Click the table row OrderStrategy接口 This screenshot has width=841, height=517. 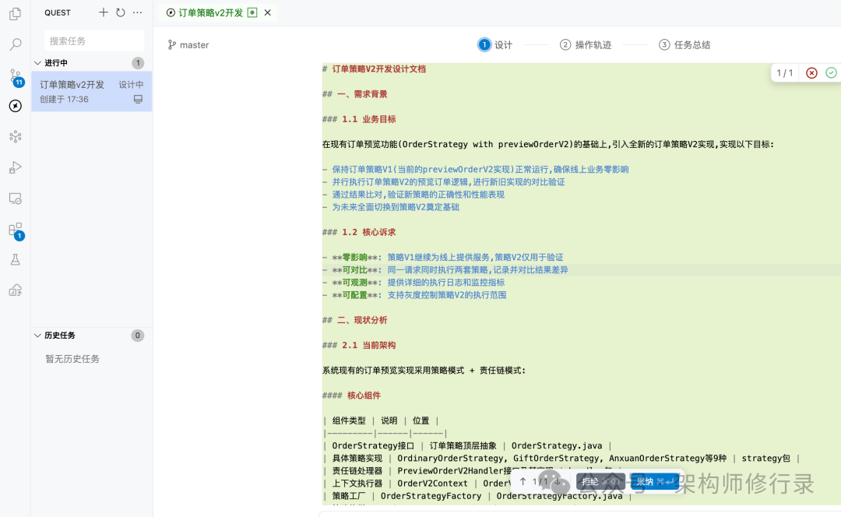tap(466, 445)
